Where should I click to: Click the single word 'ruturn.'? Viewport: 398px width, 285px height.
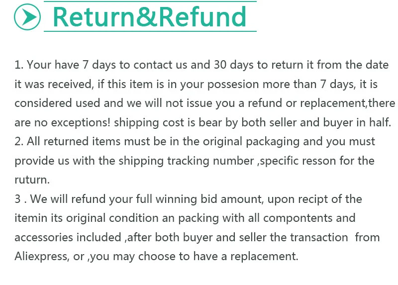32,180
